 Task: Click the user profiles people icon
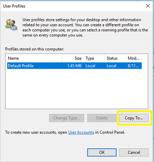coord(11,24)
